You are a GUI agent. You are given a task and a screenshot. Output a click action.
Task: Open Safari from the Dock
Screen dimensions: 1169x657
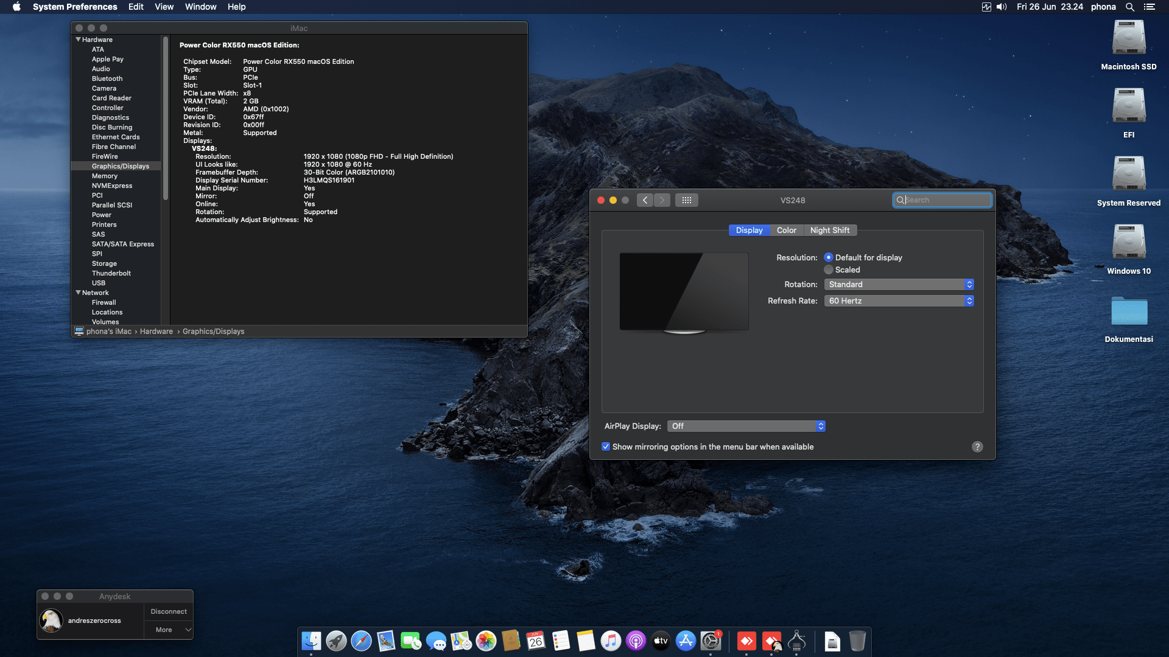(x=361, y=641)
